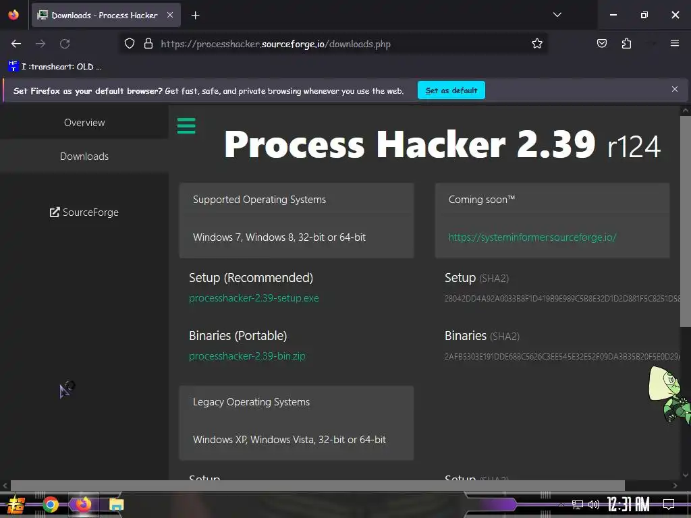
Task: Click the scroll down arrow of vertical scrollbar
Action: pyautogui.click(x=686, y=475)
